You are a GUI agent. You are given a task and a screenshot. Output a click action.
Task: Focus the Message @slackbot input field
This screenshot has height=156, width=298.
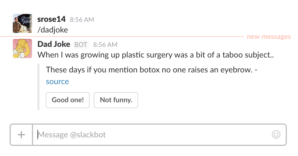(152, 135)
